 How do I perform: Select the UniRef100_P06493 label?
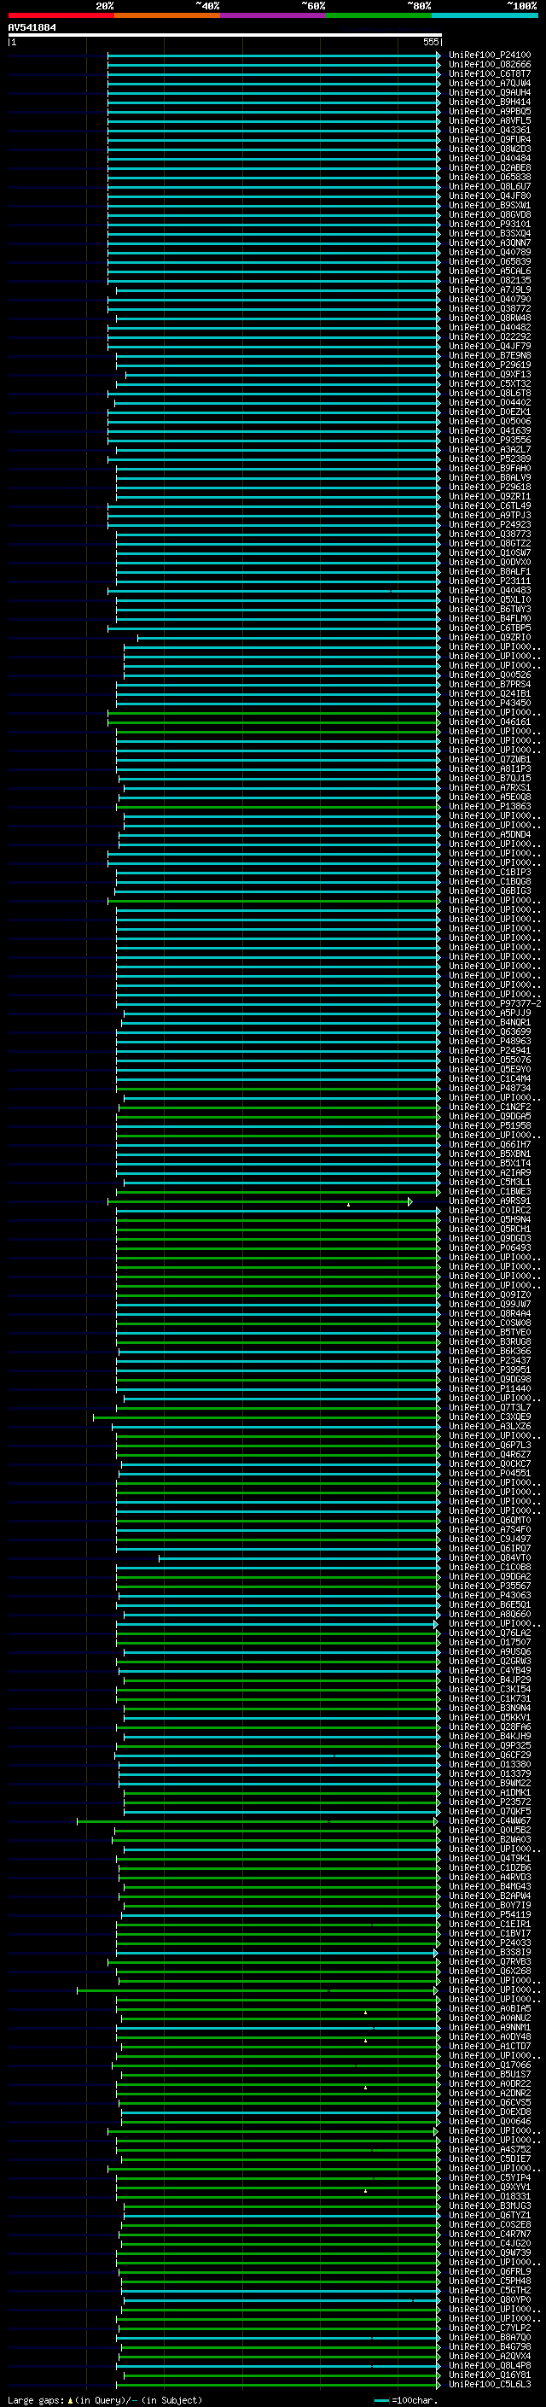490,1247
